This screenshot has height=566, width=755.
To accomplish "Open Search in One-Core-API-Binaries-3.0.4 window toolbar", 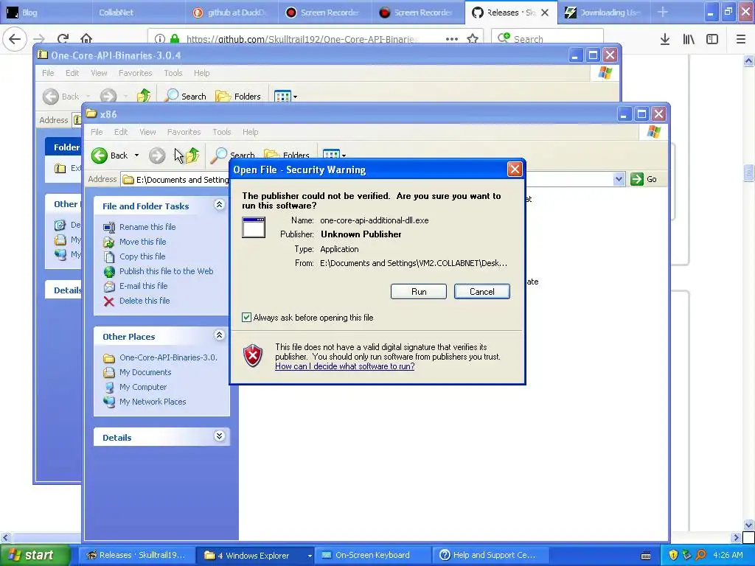I will tap(186, 97).
